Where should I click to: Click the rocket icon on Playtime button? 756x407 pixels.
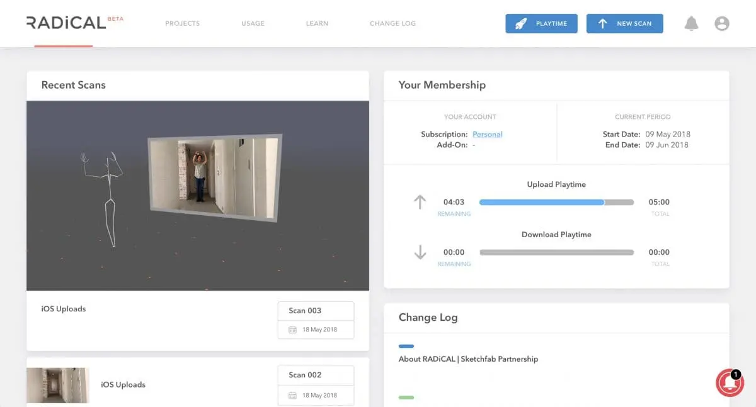pyautogui.click(x=521, y=24)
